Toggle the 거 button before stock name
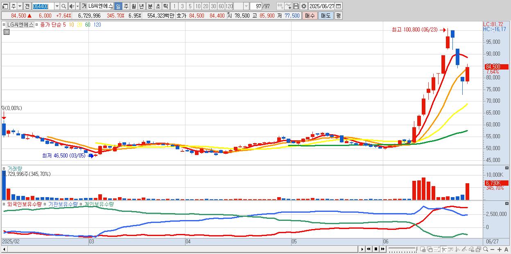 84,6
